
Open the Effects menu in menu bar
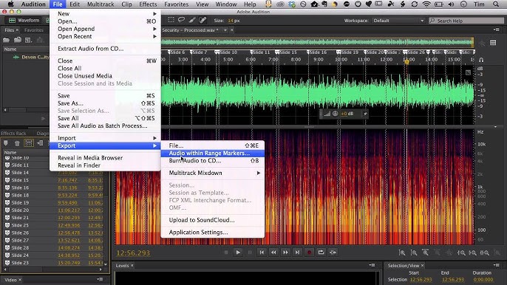pyautogui.click(x=148, y=4)
